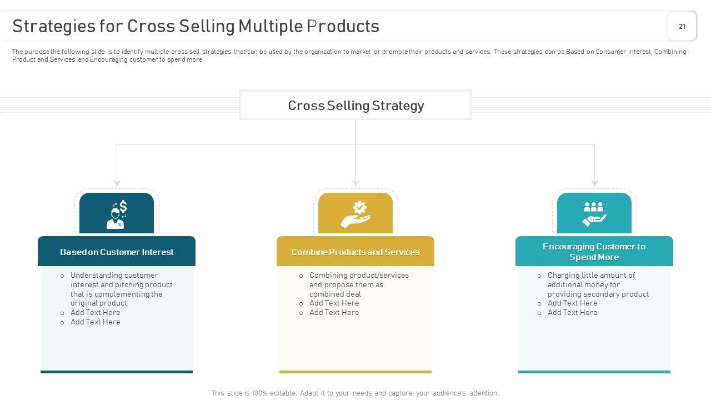
Task: Select Encouraging Customer to Spend More header
Action: click(594, 252)
